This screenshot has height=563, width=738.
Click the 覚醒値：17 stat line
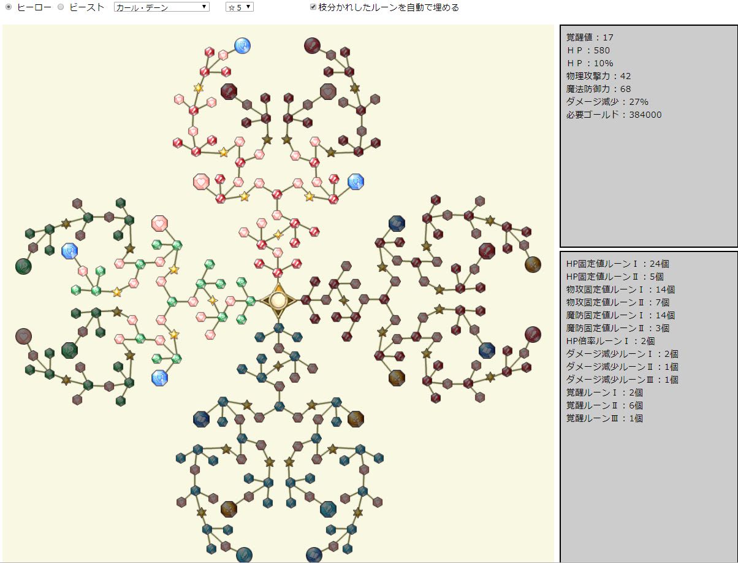click(x=591, y=37)
